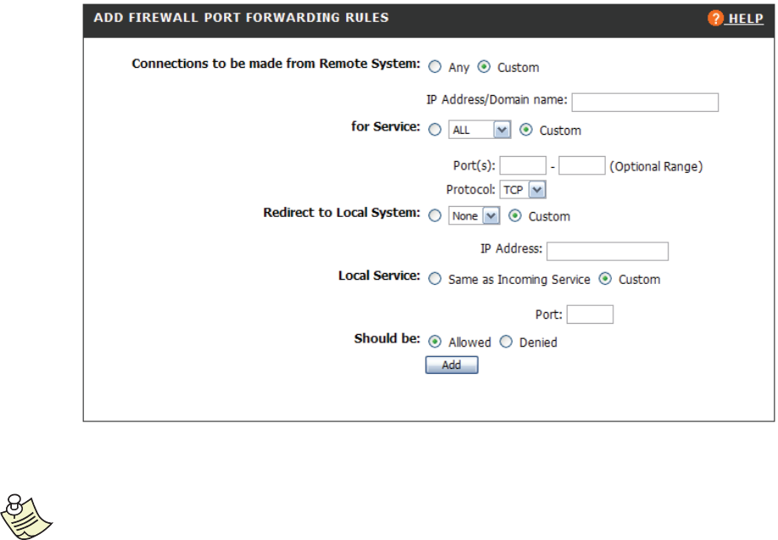This screenshot has width=778, height=540.
Task: Click the ending port Optional Range field
Action: click(x=581, y=165)
